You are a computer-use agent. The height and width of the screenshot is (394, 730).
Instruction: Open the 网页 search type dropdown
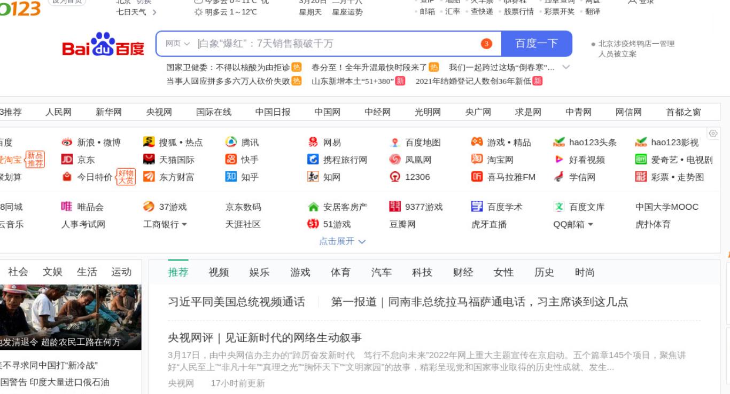coord(177,44)
